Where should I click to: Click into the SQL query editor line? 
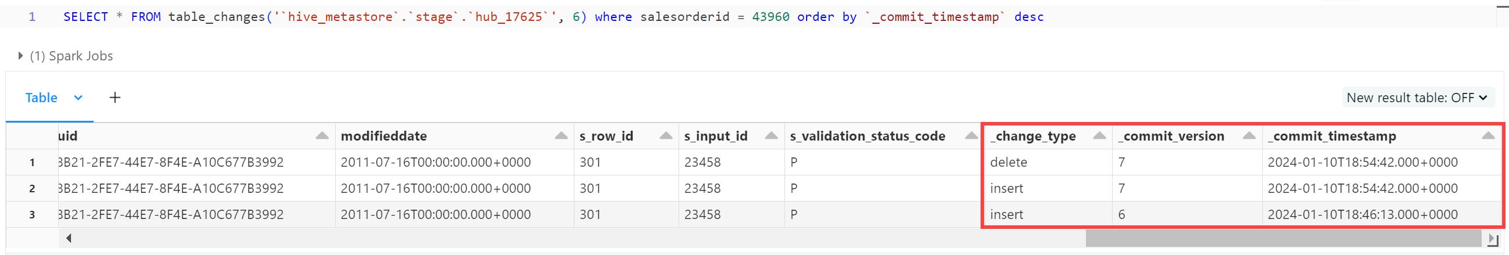(762, 17)
